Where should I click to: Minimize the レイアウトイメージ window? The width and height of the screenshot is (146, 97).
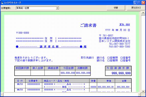pyautogui.click(x=135, y=3)
